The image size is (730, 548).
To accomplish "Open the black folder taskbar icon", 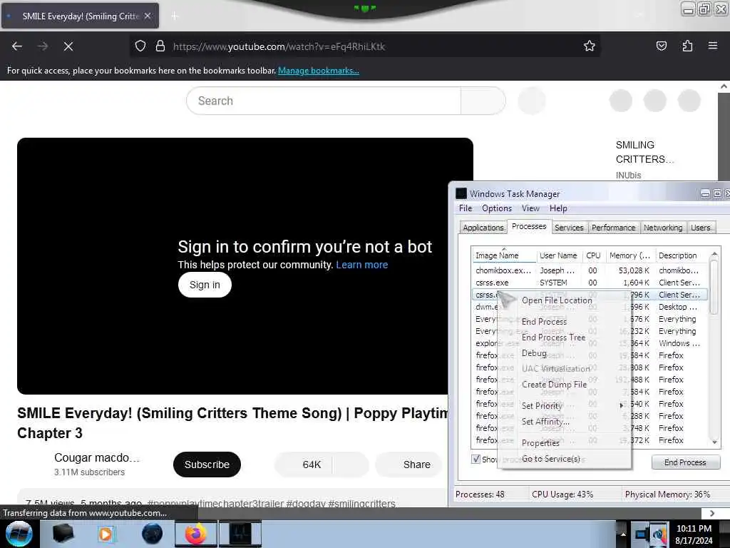I will coord(63,534).
